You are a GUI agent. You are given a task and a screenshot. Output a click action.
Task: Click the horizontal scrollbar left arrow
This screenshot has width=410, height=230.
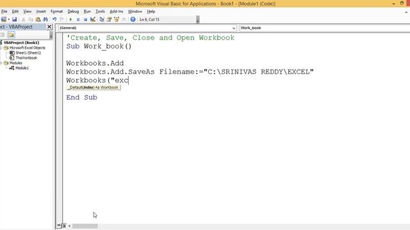pyautogui.click(x=70, y=226)
